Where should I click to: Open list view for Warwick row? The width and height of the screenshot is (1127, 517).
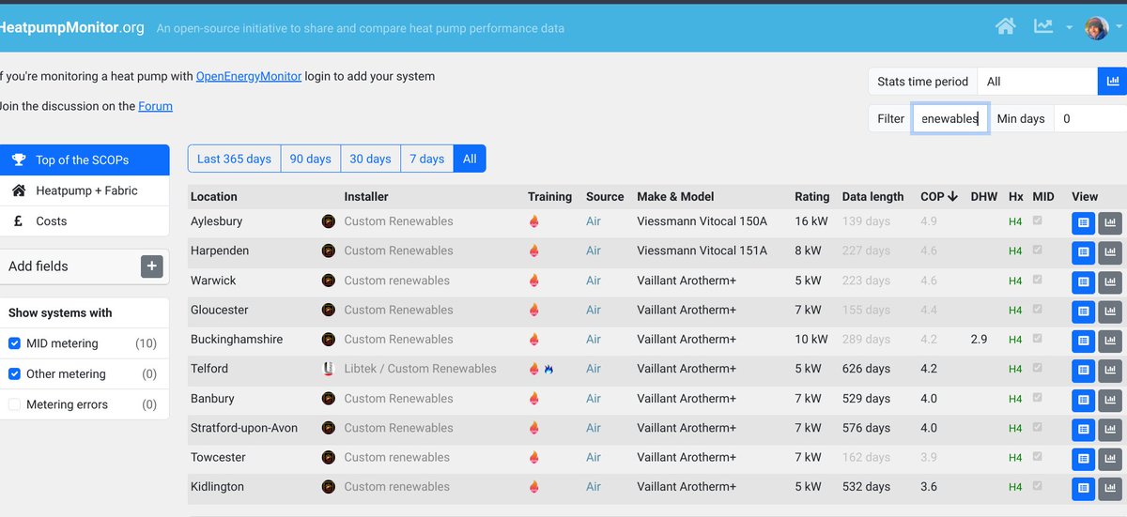(1083, 281)
